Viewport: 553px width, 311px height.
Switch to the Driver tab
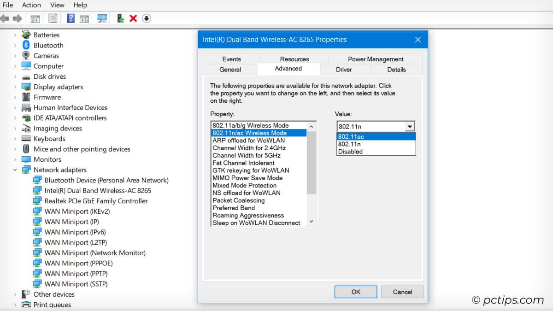tap(344, 70)
